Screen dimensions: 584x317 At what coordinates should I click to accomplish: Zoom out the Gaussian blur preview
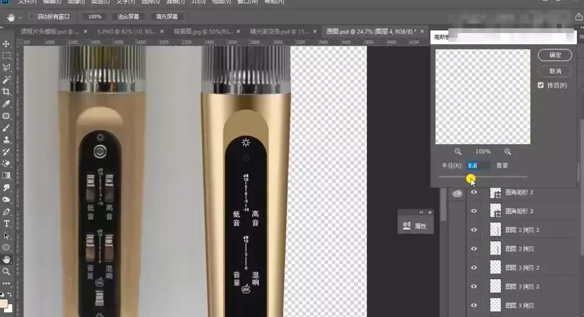click(458, 152)
